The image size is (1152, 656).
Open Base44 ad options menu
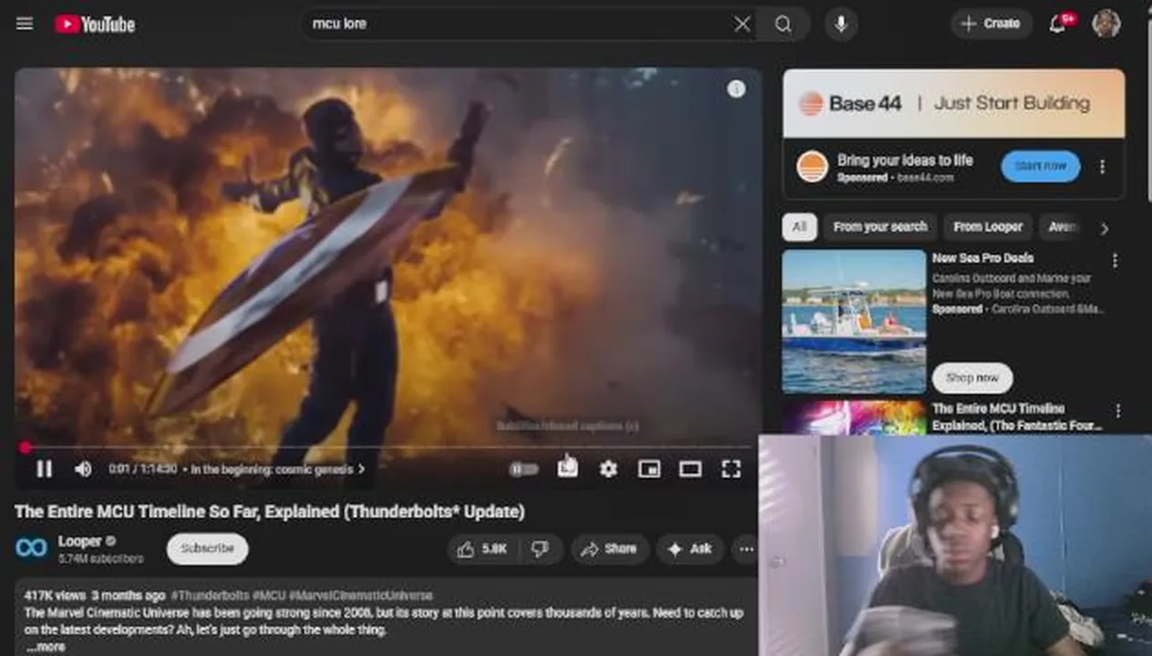1102,167
